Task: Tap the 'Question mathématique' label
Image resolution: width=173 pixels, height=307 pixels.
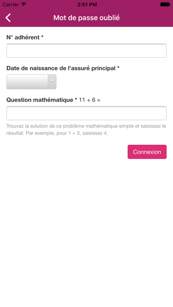Action: (x=40, y=100)
